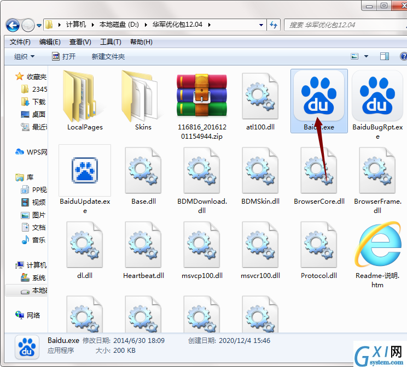The height and width of the screenshot is (367, 407).
Task: Open the recent pages dropdown arrow
Action: [x=39, y=26]
